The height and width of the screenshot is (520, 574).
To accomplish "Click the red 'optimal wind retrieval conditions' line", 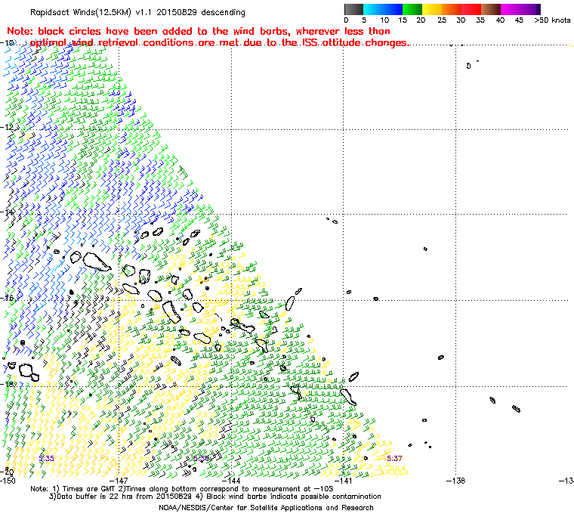I will tap(219, 43).
